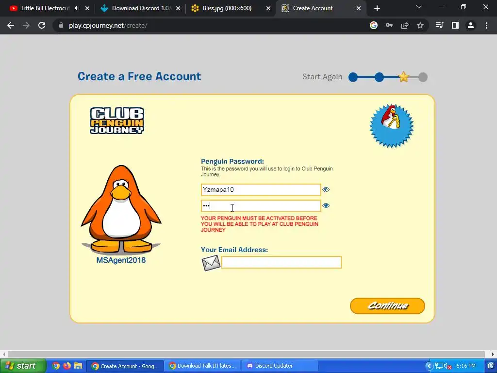
Task: Close the Create Account tab
Action: click(x=359, y=8)
